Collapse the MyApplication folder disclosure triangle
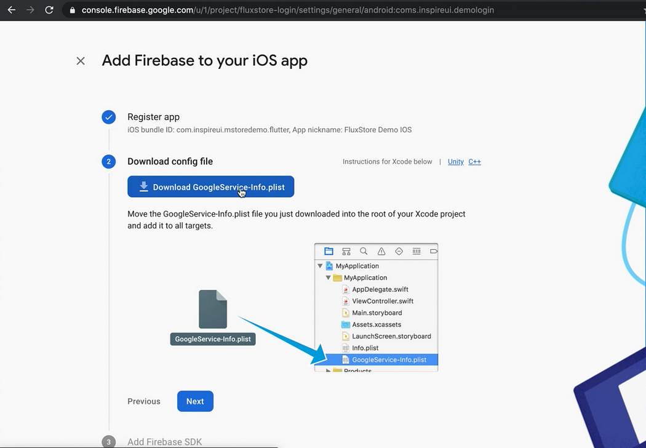The height and width of the screenshot is (448, 646). tap(329, 278)
